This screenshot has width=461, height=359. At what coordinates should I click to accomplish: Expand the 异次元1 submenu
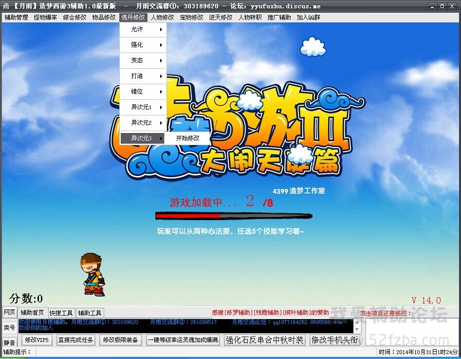143,107
